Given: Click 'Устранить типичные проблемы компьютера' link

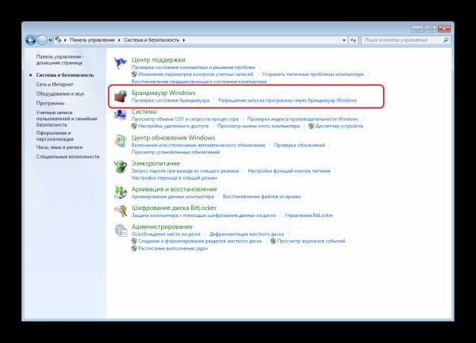Looking at the screenshot, I should pos(313,74).
